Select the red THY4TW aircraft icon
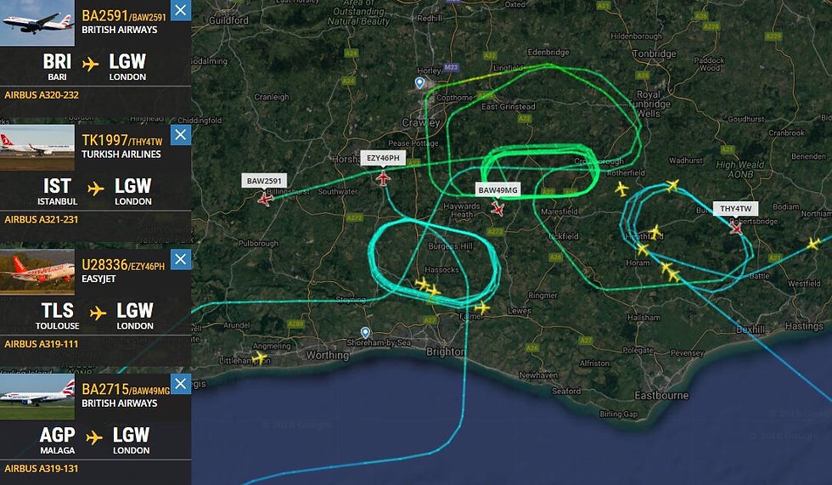832x485 pixels. point(735,228)
